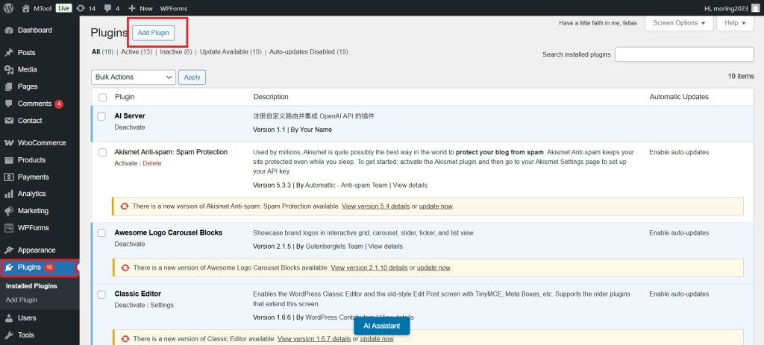This screenshot has width=764, height=345.
Task: Click the Media icon in sidebar
Action: click(9, 69)
